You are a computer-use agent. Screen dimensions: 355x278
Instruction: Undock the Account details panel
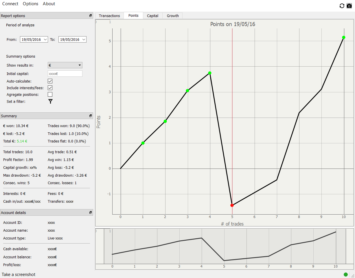[x=91, y=213]
